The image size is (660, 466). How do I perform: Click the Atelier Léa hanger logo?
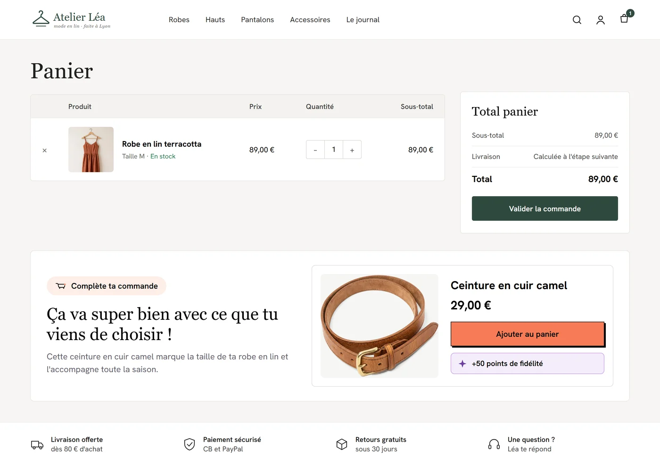tap(41, 19)
